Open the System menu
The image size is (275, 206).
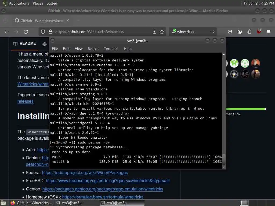[52, 3]
